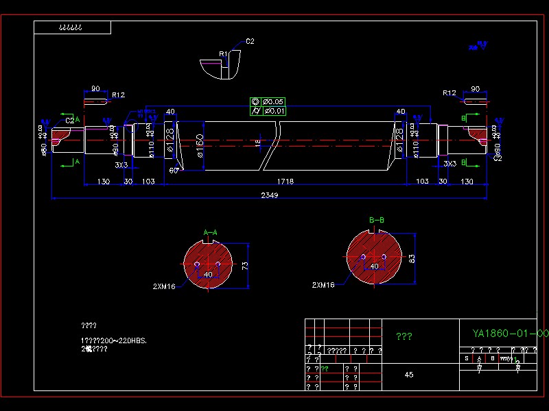This screenshot has width=549, height=411.
Task: Select the C2 chamfer label on detail view
Action: [x=250, y=41]
